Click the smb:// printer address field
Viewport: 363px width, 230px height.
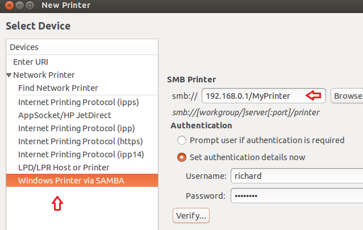pyautogui.click(x=253, y=96)
